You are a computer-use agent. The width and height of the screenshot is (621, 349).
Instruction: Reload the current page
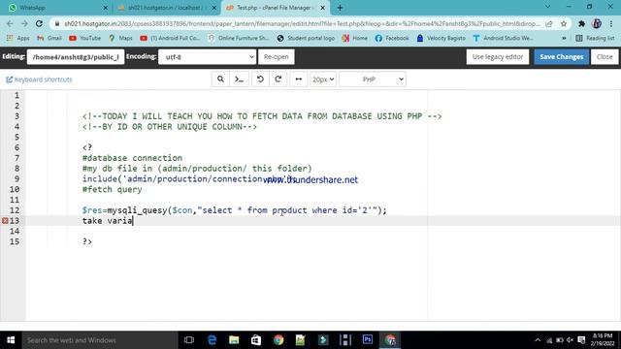click(x=39, y=23)
